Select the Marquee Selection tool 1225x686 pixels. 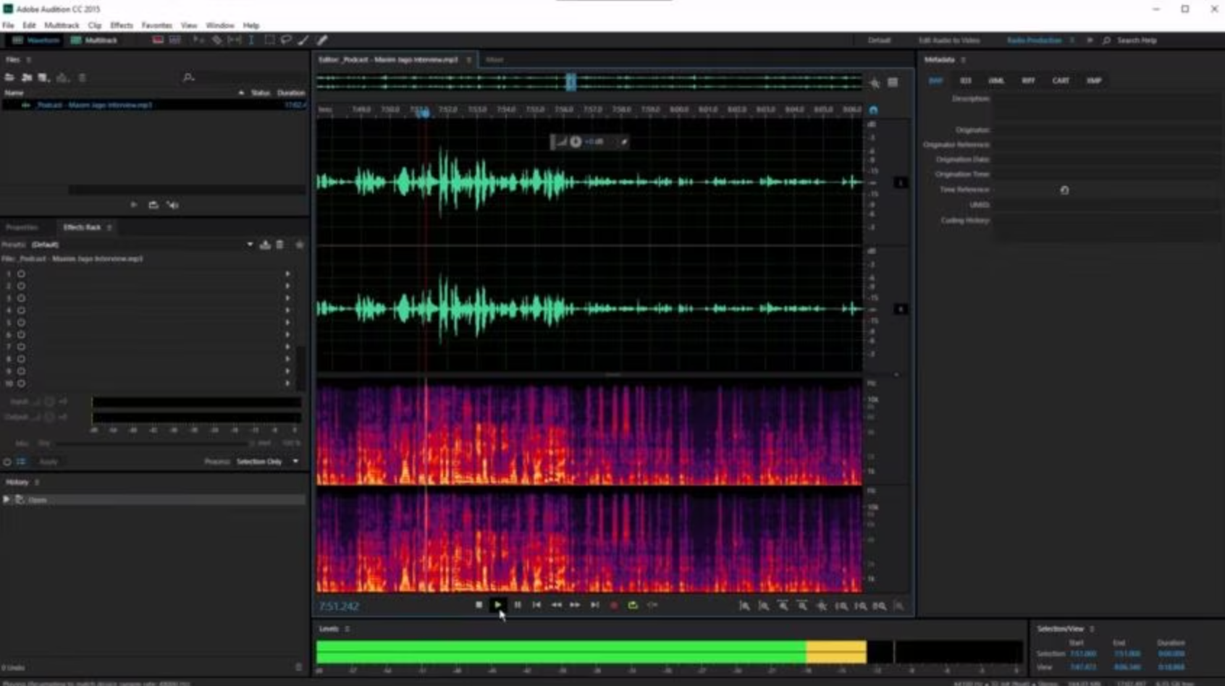(x=269, y=40)
